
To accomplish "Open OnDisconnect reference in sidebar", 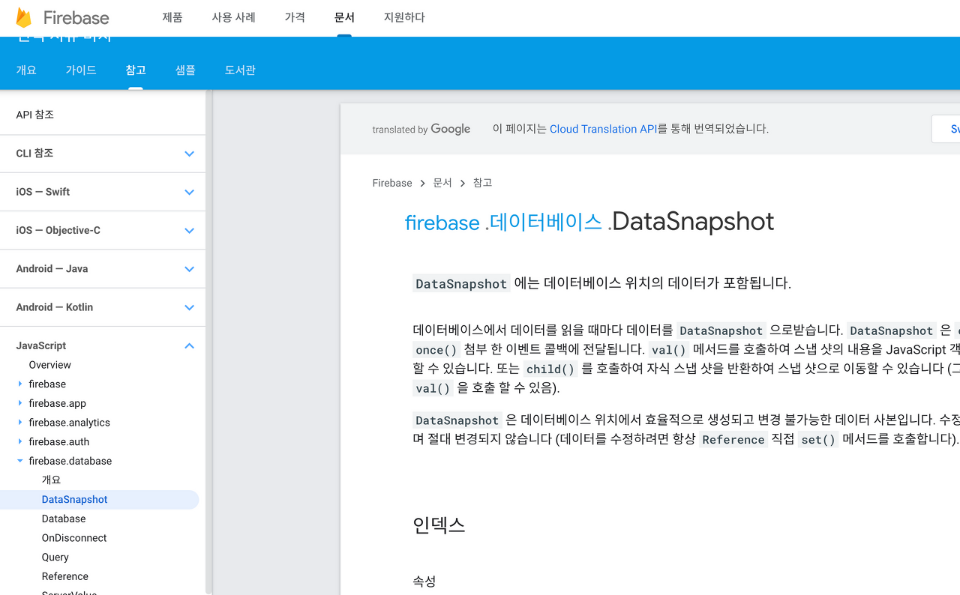I will (74, 538).
